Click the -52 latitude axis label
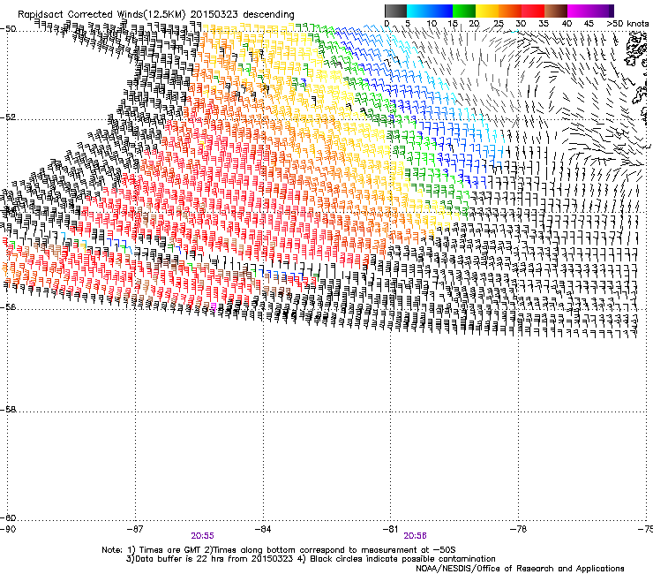The image size is (653, 574). [8, 117]
